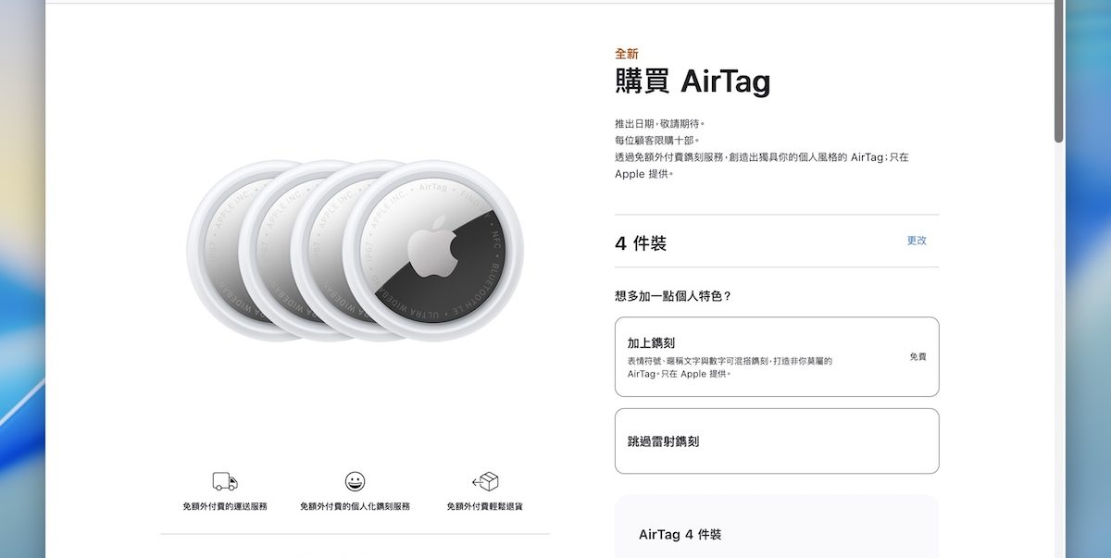1111x558 pixels.
Task: Click the vertical scrollbar thumb
Action: point(1059,71)
